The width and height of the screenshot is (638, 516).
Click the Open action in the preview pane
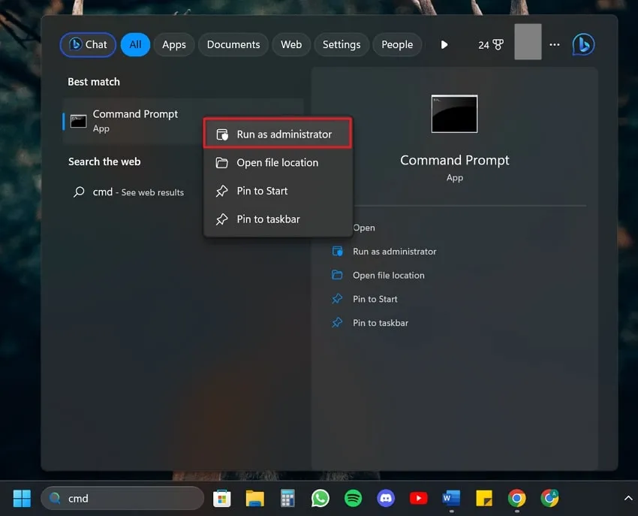[x=364, y=228]
